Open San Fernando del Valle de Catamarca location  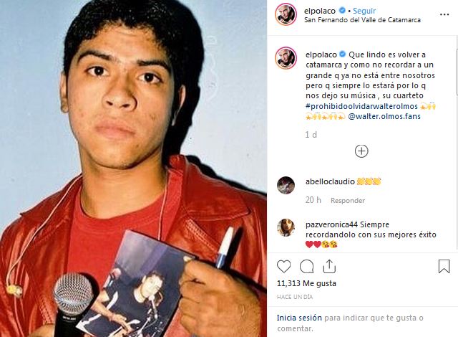click(x=362, y=20)
